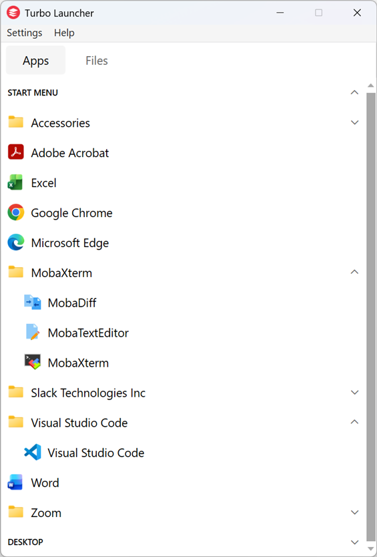The height and width of the screenshot is (557, 377).
Task: Select the Excel label text
Action: 43,183
